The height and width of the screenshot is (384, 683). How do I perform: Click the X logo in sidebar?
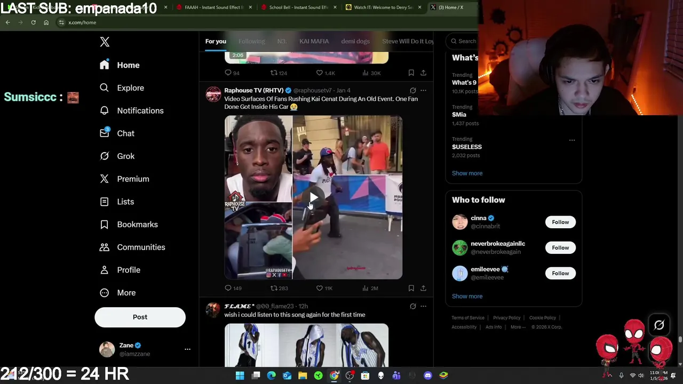[105, 42]
